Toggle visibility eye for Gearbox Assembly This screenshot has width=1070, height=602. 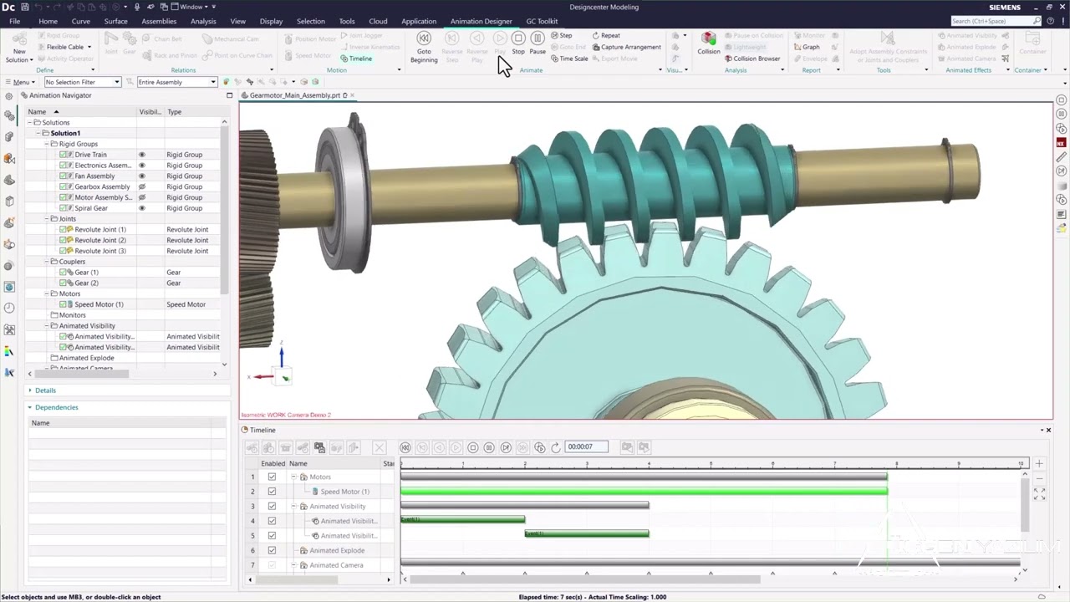[x=141, y=186]
